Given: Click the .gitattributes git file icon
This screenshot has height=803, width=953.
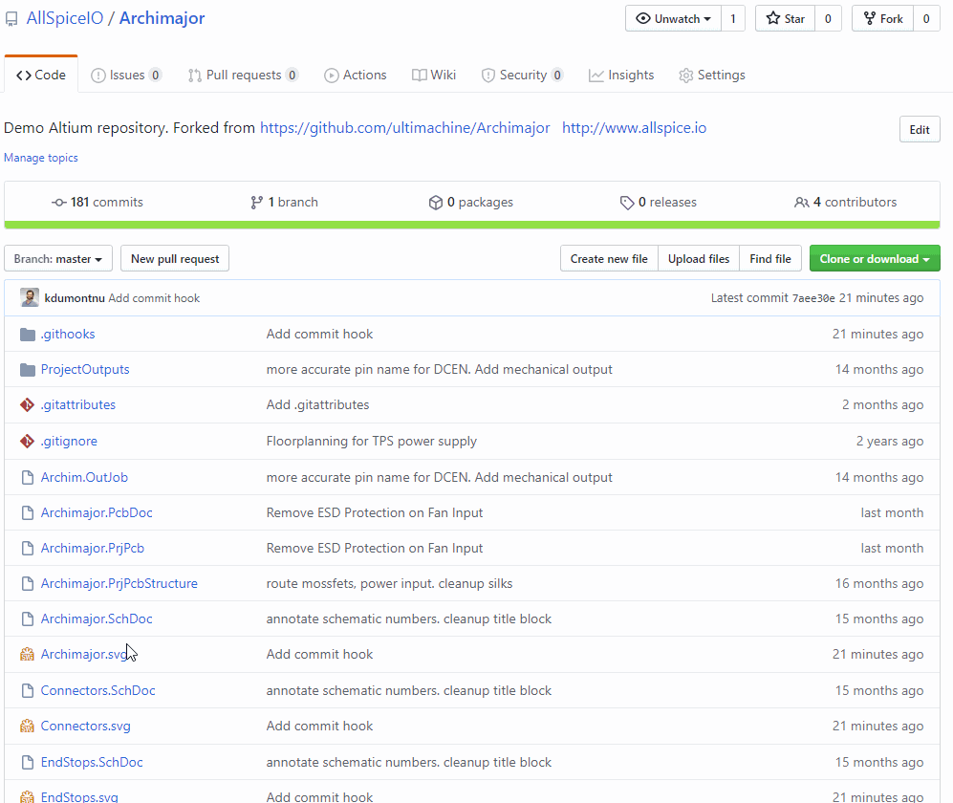Looking at the screenshot, I should pos(28,404).
